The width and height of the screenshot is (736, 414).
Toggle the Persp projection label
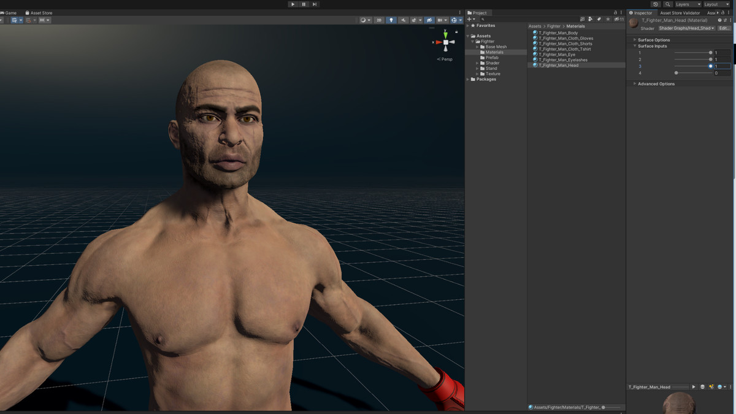tap(446, 59)
